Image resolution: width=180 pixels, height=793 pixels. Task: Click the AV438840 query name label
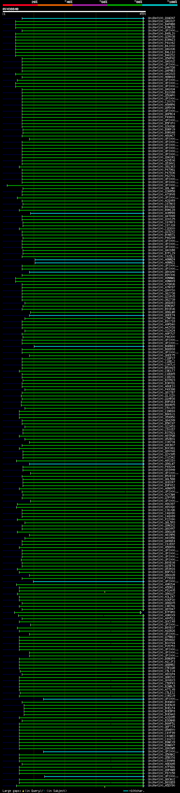coord(10,9)
